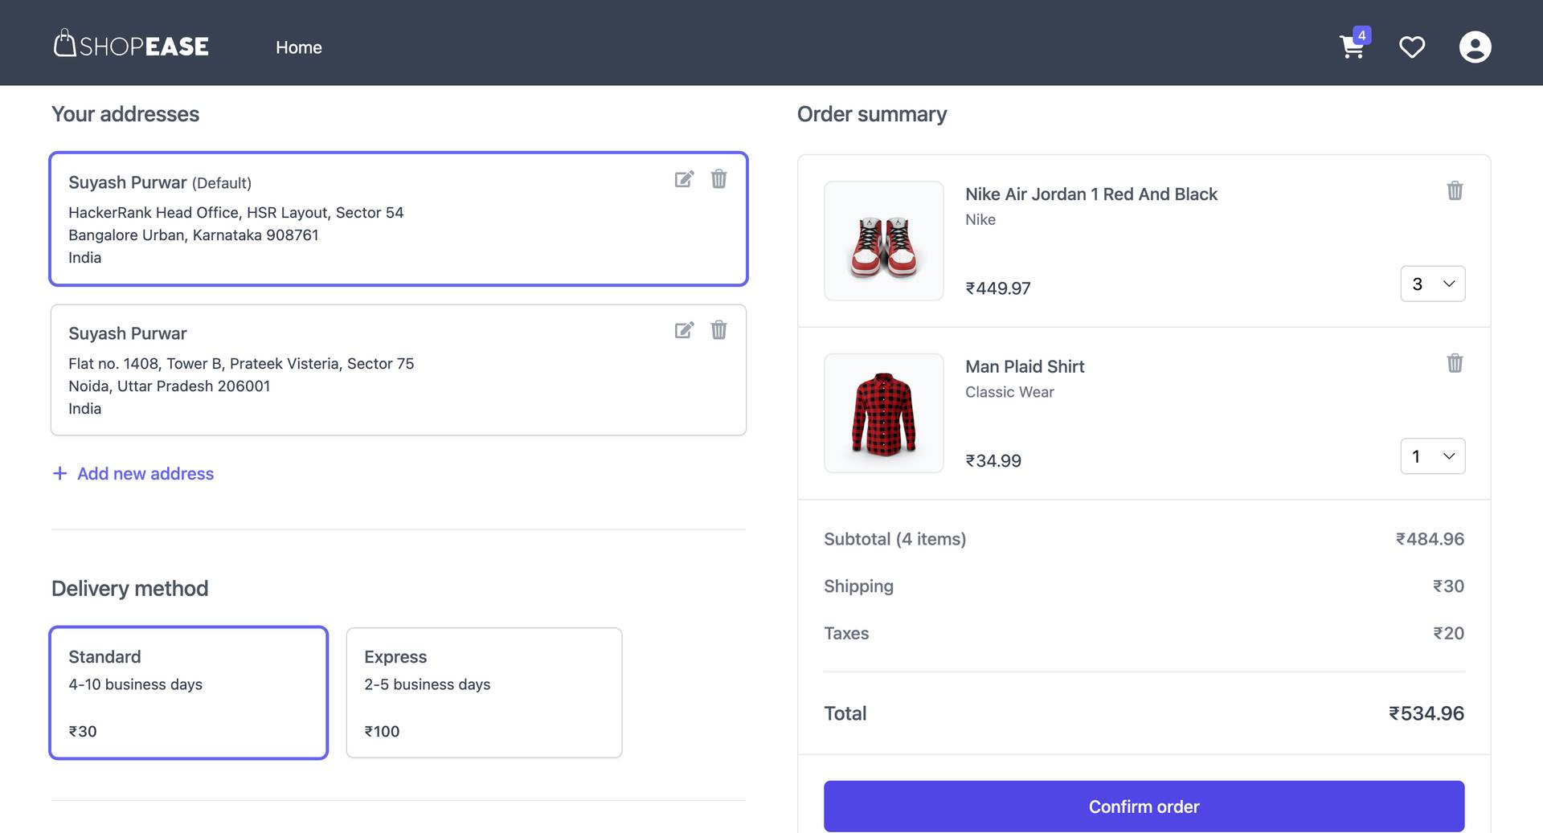
Task: Click the ₹34.99 price
Action: [993, 461]
